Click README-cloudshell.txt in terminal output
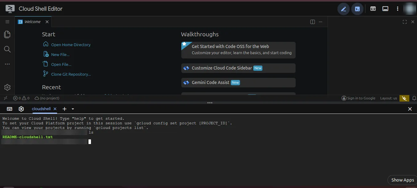 28,137
